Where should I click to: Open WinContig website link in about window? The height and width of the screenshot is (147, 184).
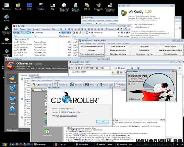144,24
